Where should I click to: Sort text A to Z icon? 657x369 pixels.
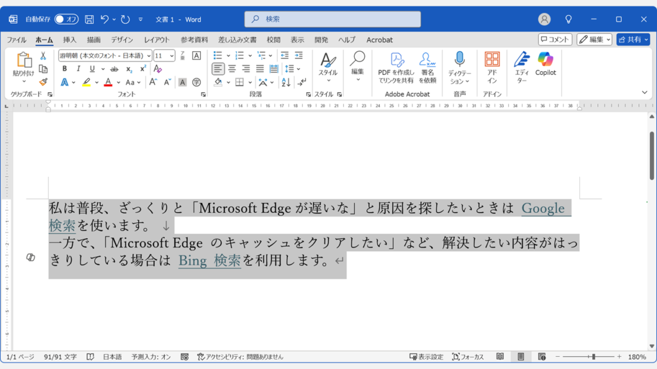point(286,82)
